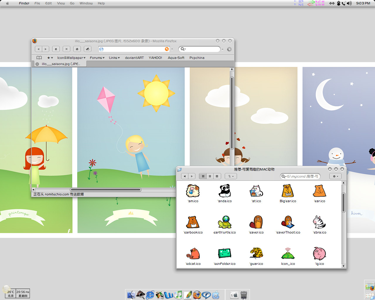The image size is (375, 300).
Task: Select the 'guar.ico jaguar file
Action: [256, 256]
